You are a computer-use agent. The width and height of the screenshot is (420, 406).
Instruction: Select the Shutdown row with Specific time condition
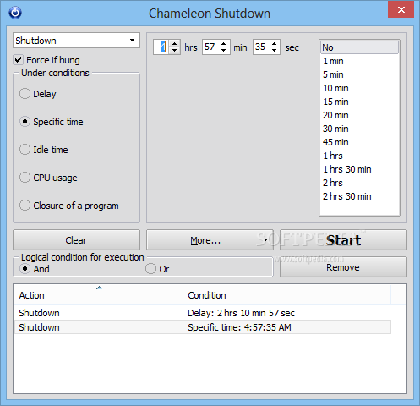203,327
